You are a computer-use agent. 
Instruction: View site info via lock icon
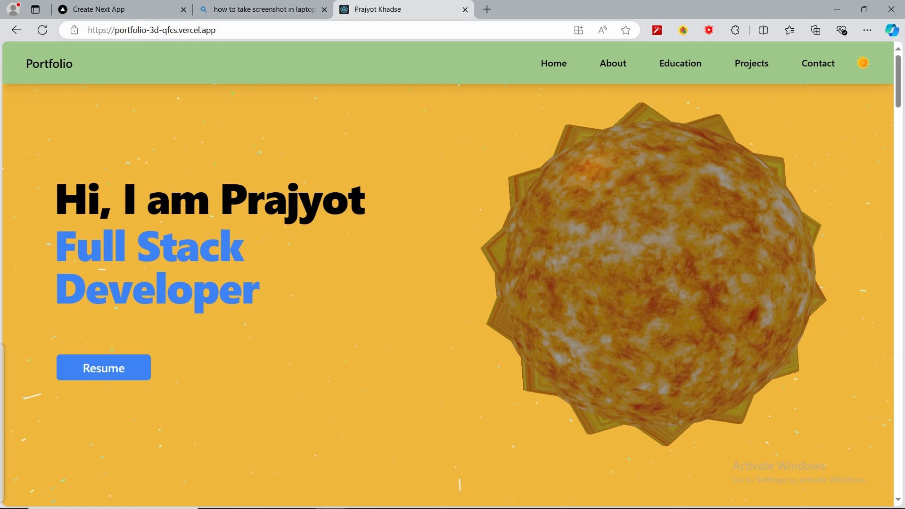(x=74, y=30)
